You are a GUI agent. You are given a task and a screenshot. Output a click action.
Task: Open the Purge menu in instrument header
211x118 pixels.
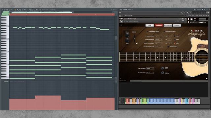point(183,21)
